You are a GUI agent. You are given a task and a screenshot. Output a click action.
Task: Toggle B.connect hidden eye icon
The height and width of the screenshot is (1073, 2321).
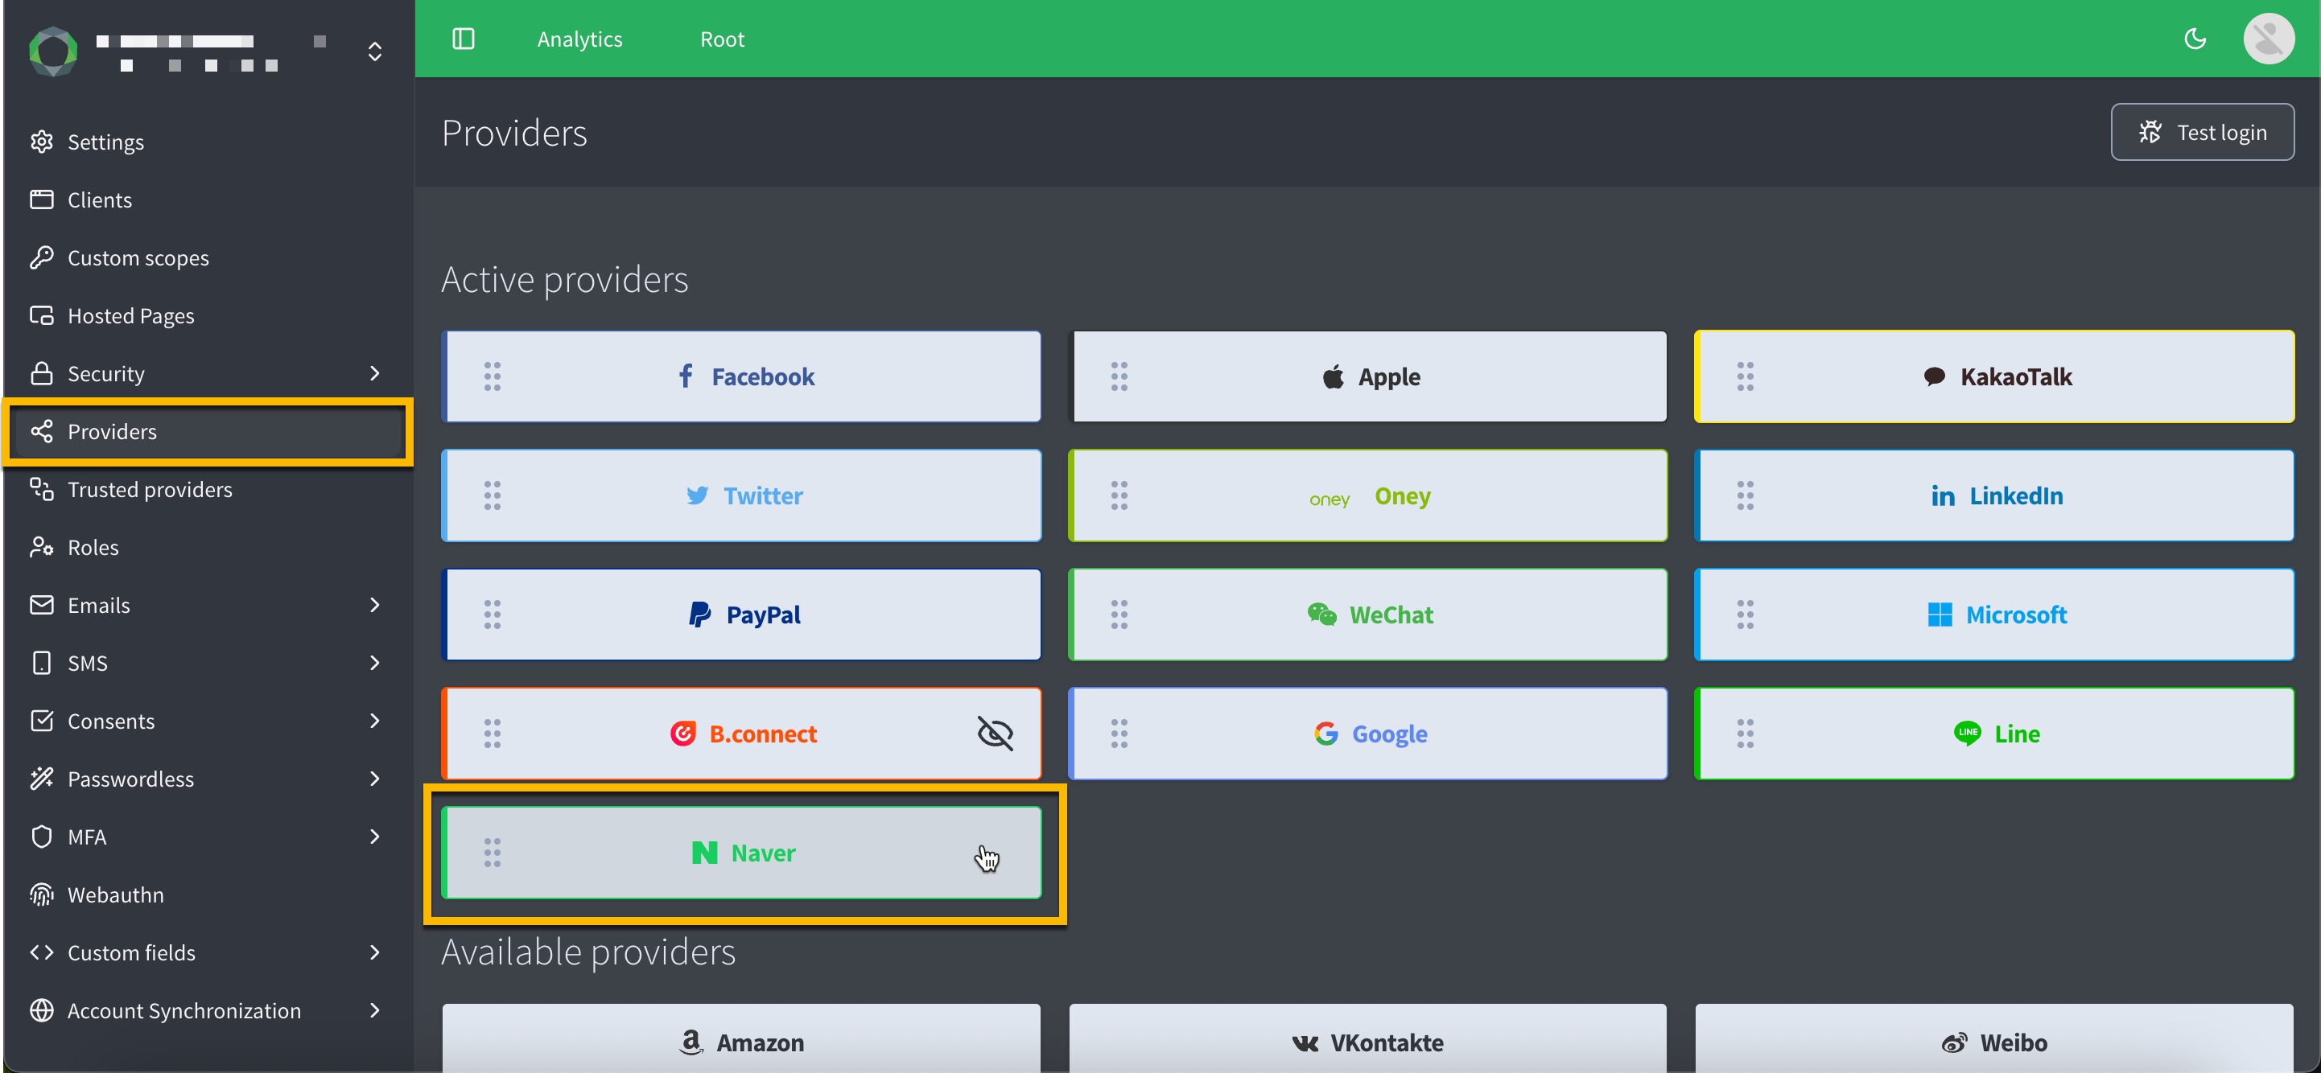(x=995, y=733)
